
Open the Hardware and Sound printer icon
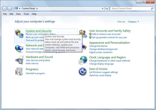click(19, 60)
